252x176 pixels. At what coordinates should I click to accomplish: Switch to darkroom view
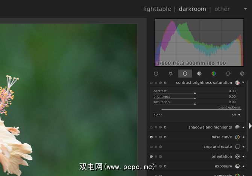(192, 9)
